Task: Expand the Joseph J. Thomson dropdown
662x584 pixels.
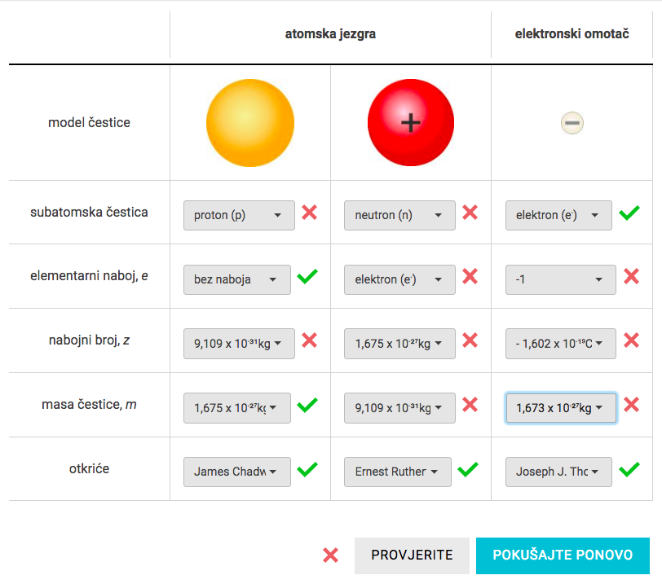Action: point(558,472)
